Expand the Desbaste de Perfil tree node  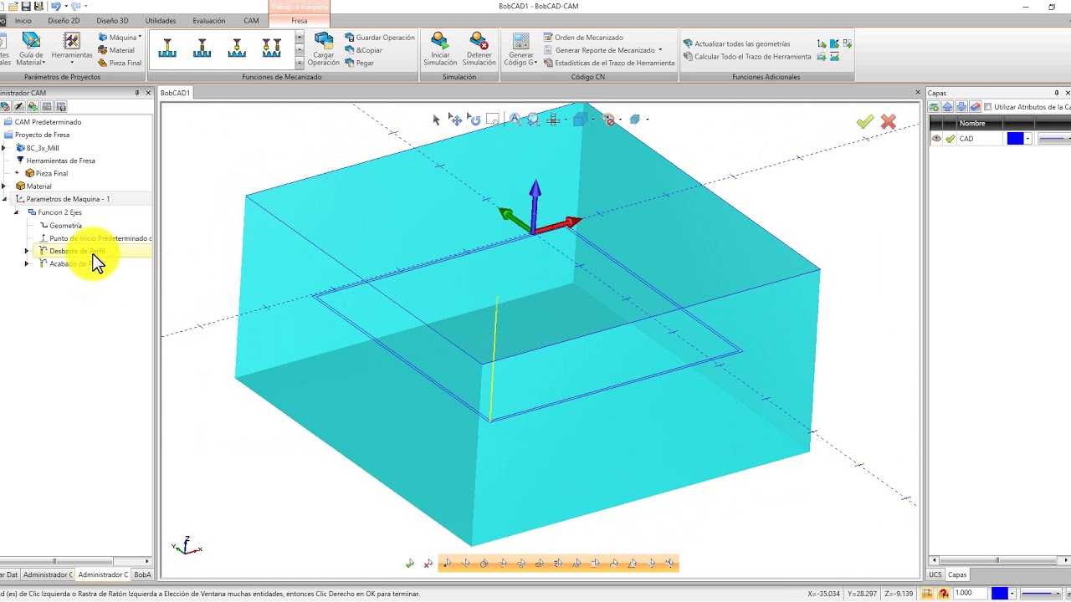[x=27, y=251]
